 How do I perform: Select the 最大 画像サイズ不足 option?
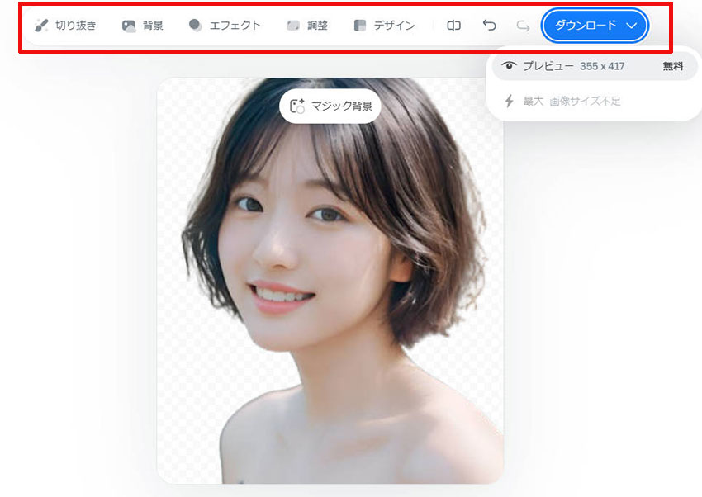[x=572, y=101]
